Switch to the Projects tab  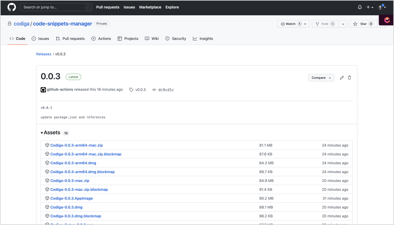point(128,39)
